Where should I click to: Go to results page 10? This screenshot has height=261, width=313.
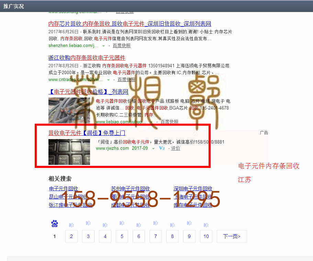click(206, 236)
